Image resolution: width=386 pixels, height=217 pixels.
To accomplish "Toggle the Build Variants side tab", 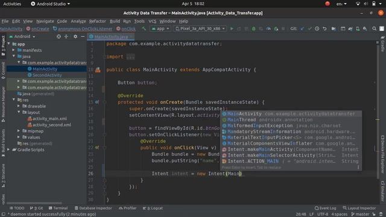I will tap(3, 143).
